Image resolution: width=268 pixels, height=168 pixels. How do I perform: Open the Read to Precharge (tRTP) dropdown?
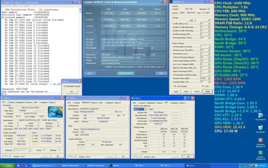[209, 71]
